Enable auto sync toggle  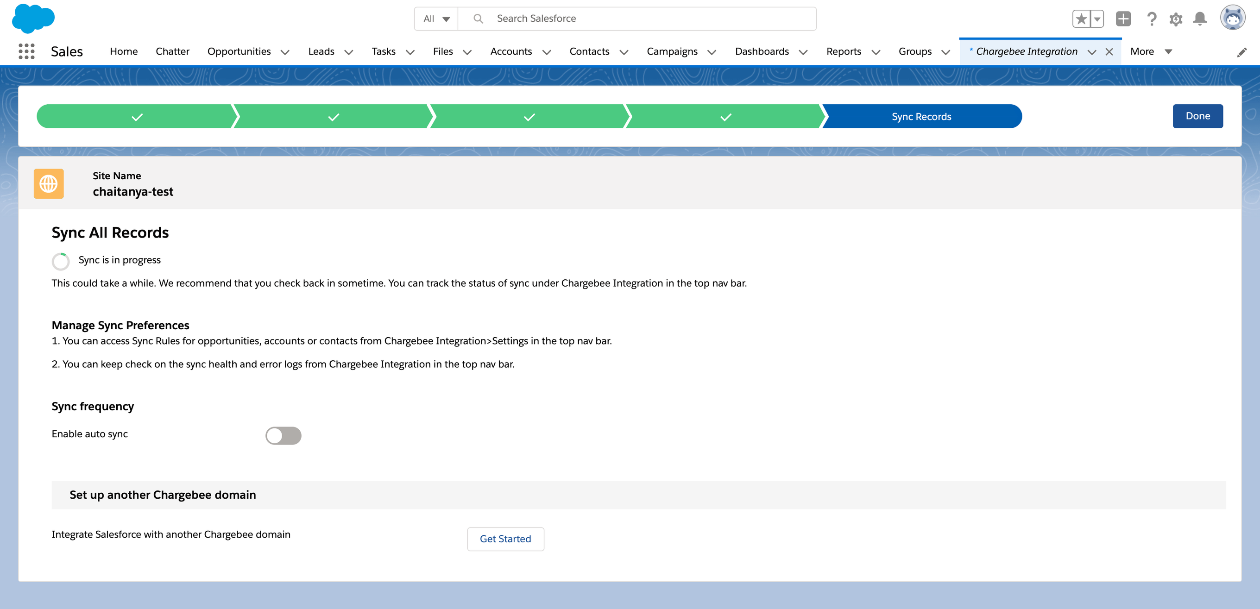(x=283, y=435)
